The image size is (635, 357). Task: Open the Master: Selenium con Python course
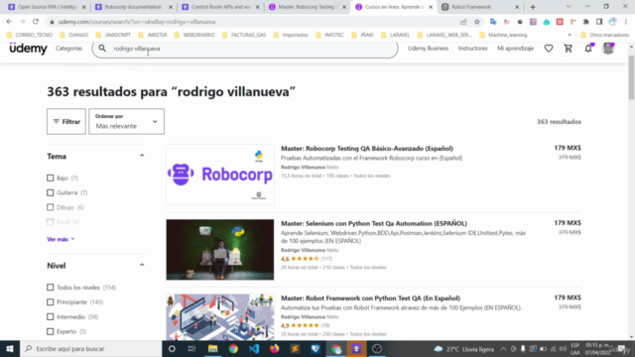374,223
